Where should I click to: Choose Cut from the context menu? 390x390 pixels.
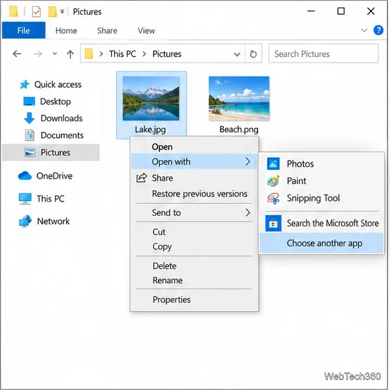coord(194,232)
